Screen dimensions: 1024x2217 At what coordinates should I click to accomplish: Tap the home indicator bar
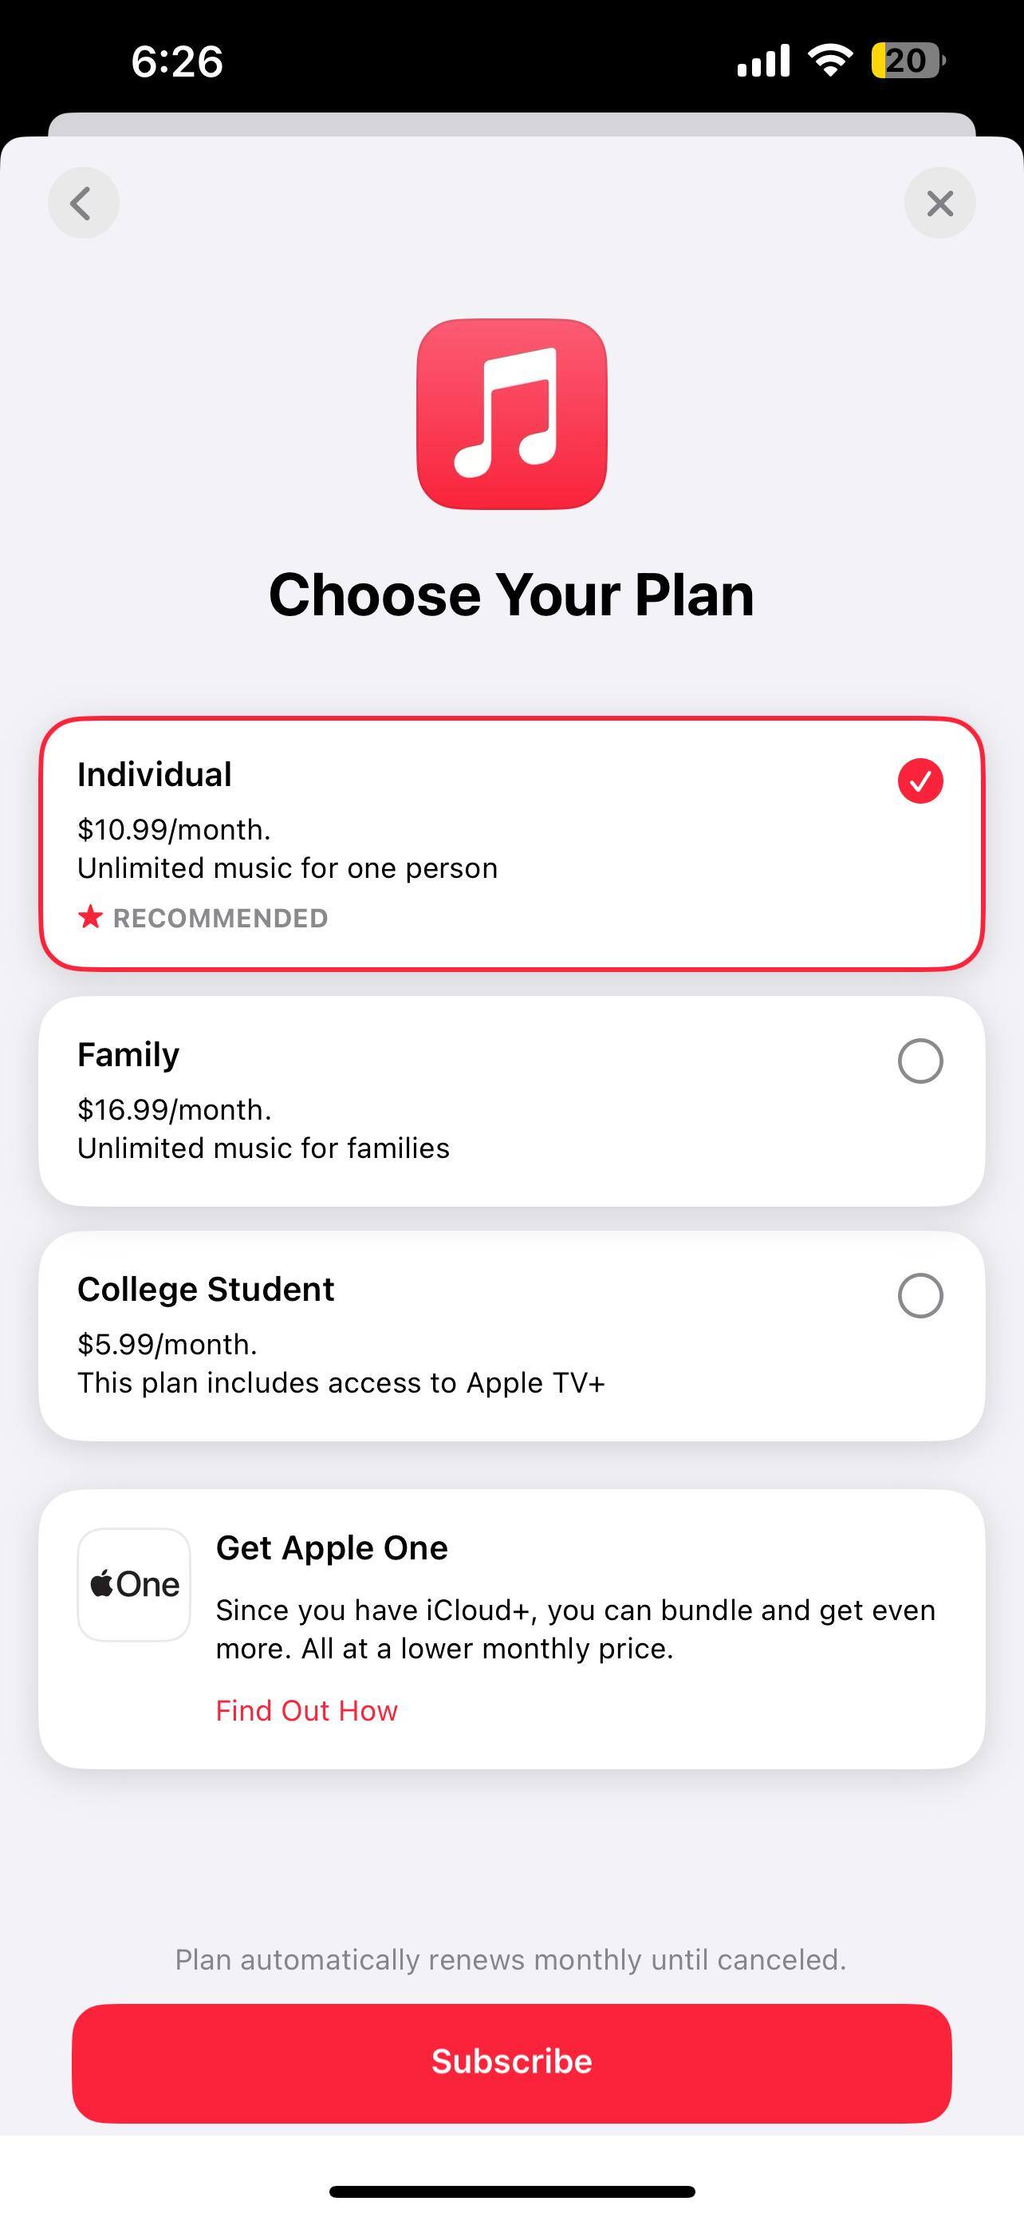pos(511,2191)
